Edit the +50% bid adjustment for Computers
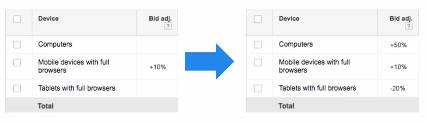Screen dimensions: 426x124 398,45
